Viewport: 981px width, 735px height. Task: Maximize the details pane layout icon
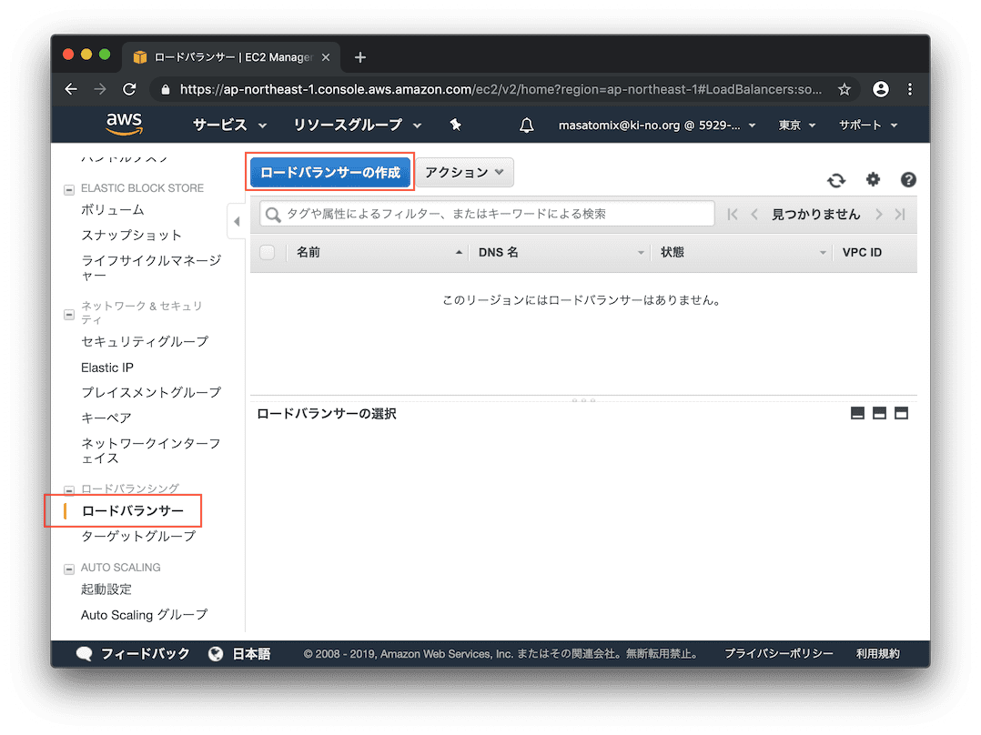[x=902, y=413]
